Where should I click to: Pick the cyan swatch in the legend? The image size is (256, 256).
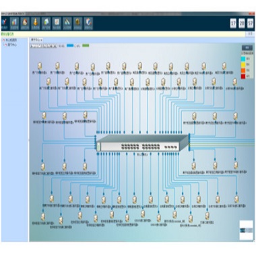pyautogui.click(x=243, y=59)
